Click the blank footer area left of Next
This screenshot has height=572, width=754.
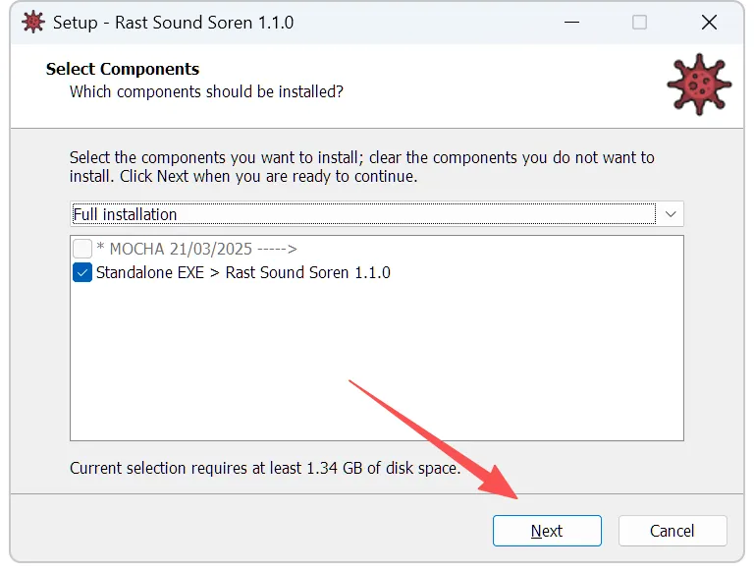(x=245, y=531)
